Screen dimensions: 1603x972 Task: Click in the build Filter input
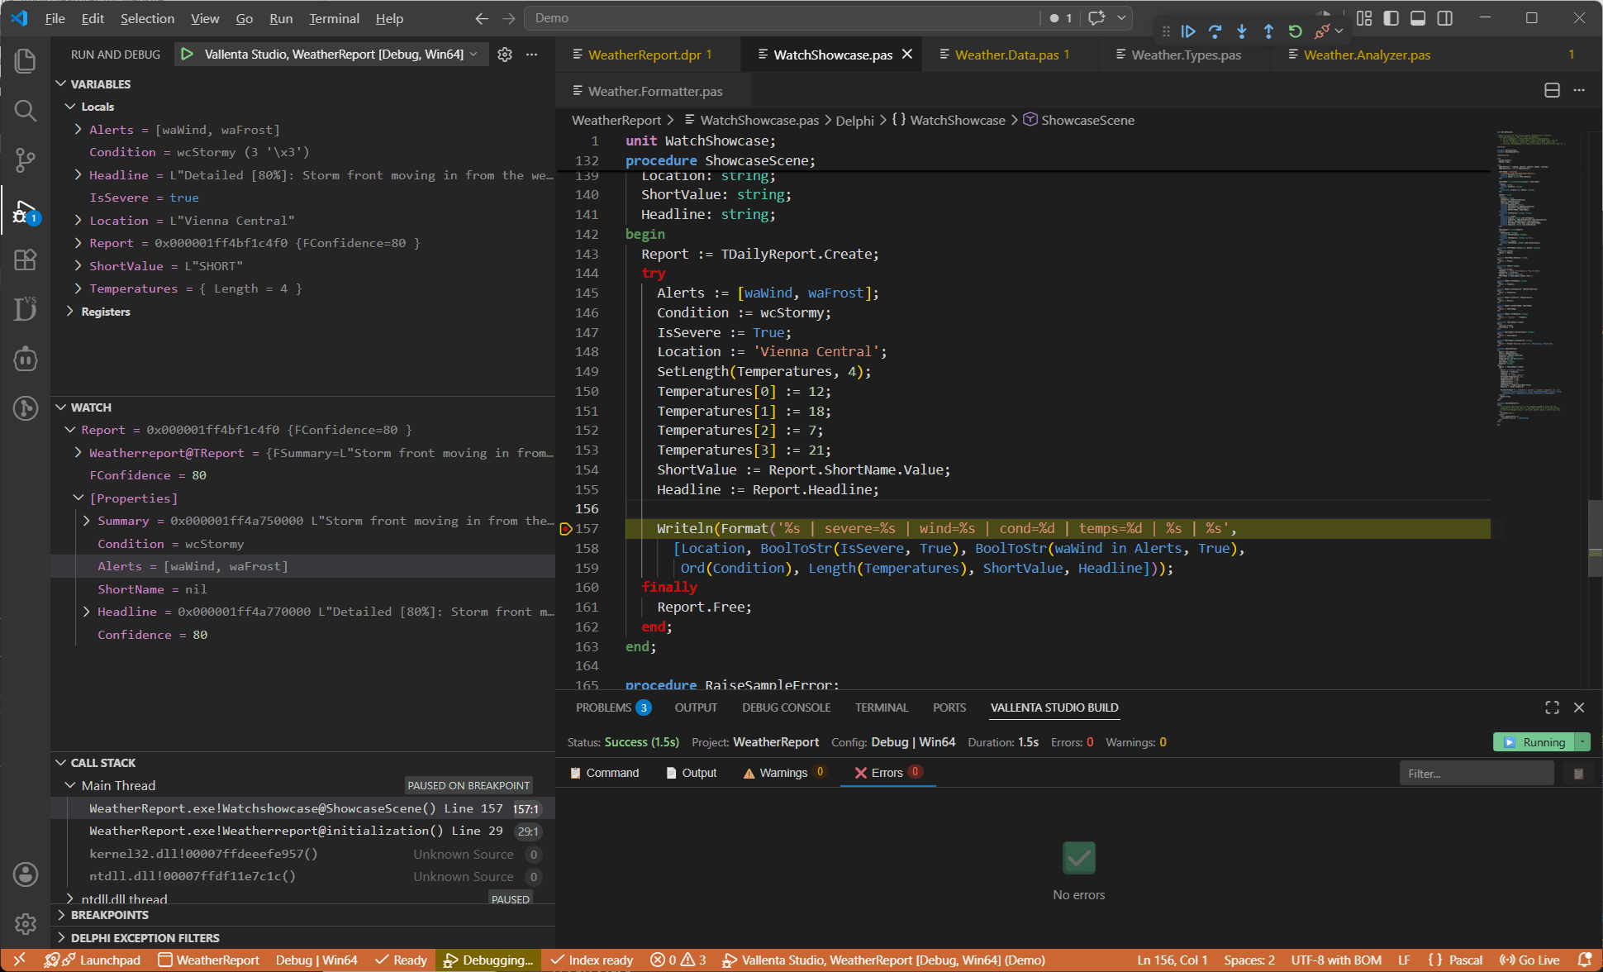coord(1477,774)
